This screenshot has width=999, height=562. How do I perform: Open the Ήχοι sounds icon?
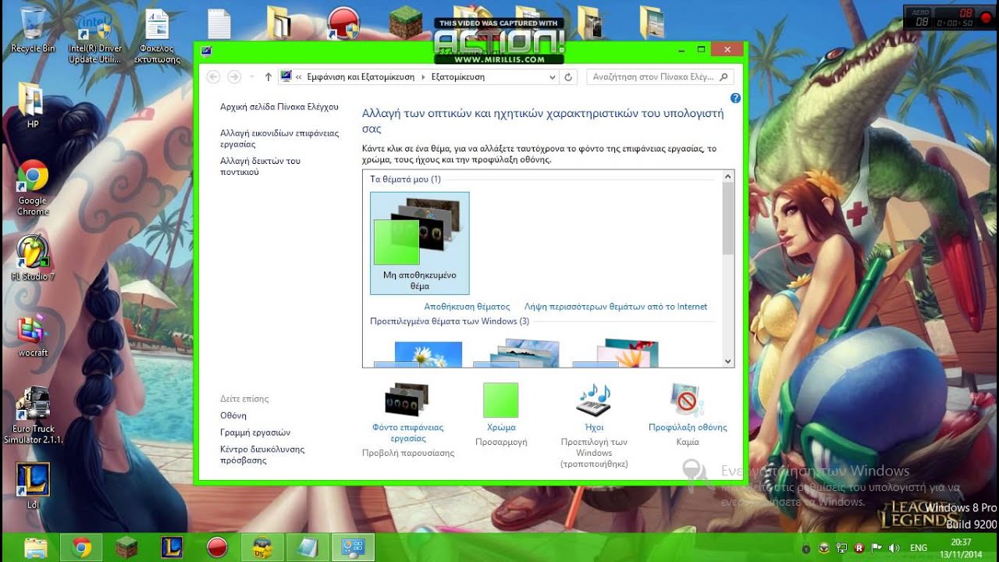[x=594, y=400]
